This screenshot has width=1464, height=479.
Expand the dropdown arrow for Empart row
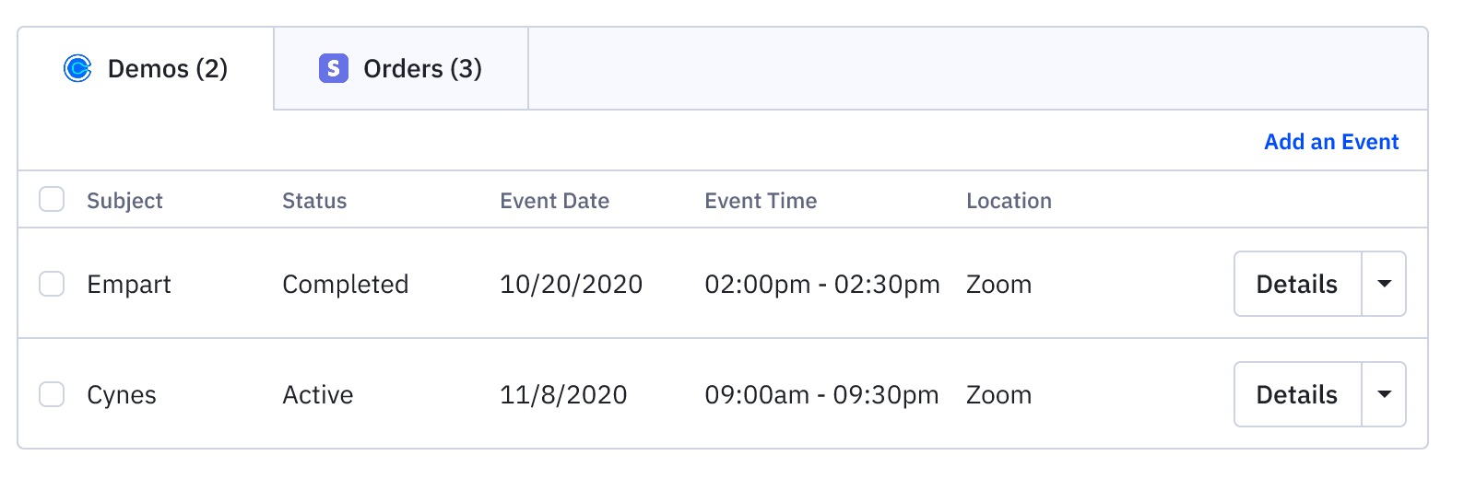click(x=1384, y=284)
